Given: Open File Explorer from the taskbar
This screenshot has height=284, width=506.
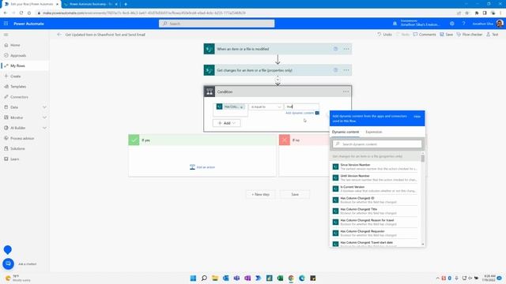Looking at the screenshot, I should (215, 278).
